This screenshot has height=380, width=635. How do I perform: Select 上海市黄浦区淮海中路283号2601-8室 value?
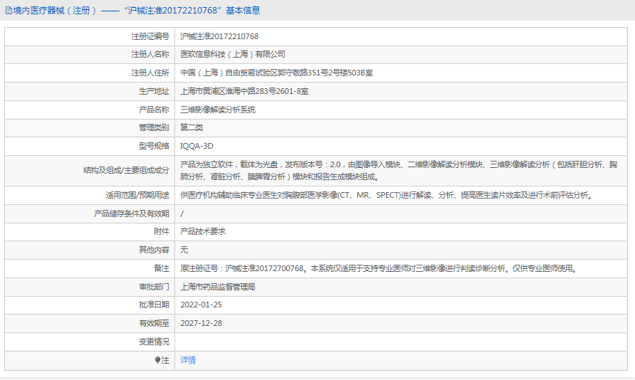pyautogui.click(x=244, y=92)
